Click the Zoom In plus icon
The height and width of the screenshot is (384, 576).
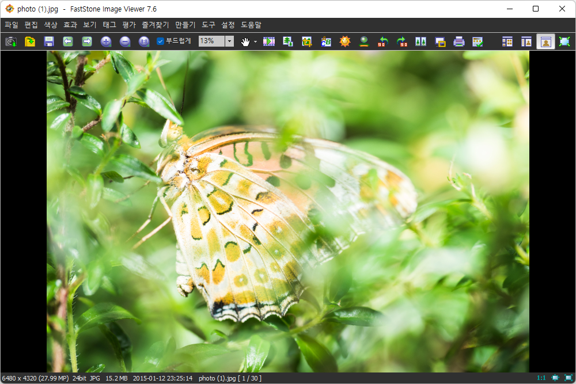click(106, 41)
